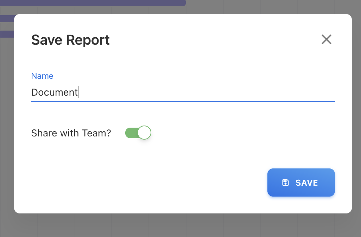Viewport: 361px width, 237px height.
Task: Place cursor at end of Document text
Action: (x=78, y=92)
